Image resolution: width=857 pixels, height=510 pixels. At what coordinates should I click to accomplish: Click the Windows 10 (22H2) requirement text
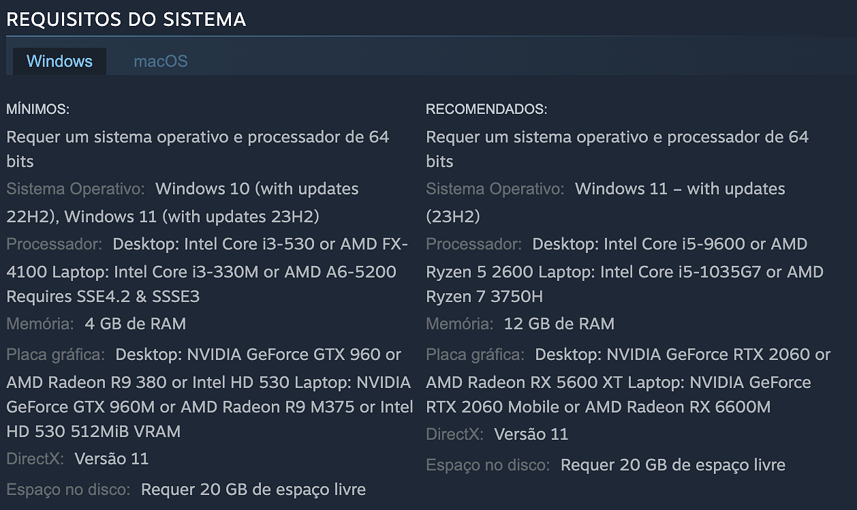[x=256, y=189]
